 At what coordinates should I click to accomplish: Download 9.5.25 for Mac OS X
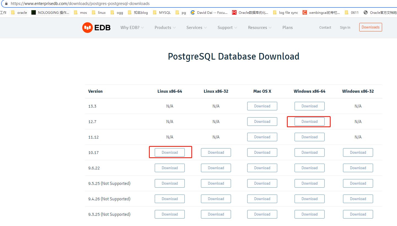point(262,183)
